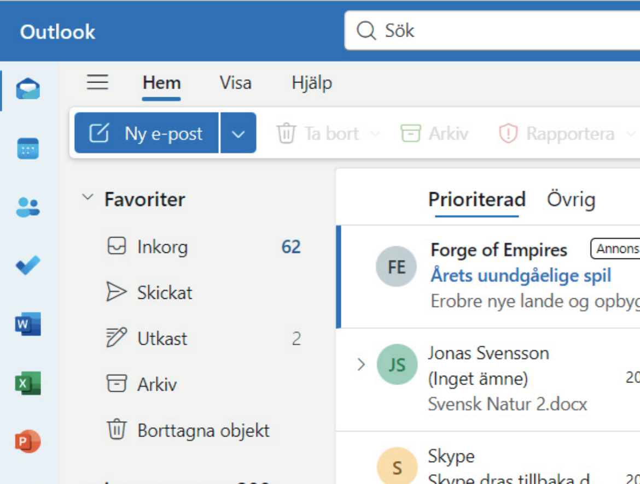The image size is (640, 484).
Task: Select the Borttagna objekt folder
Action: click(203, 430)
